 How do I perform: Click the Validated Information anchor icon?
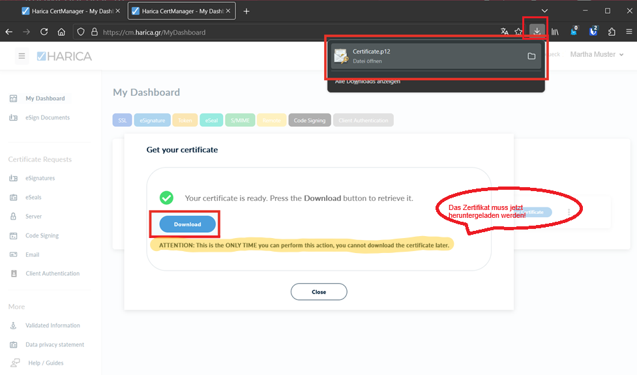tap(14, 325)
